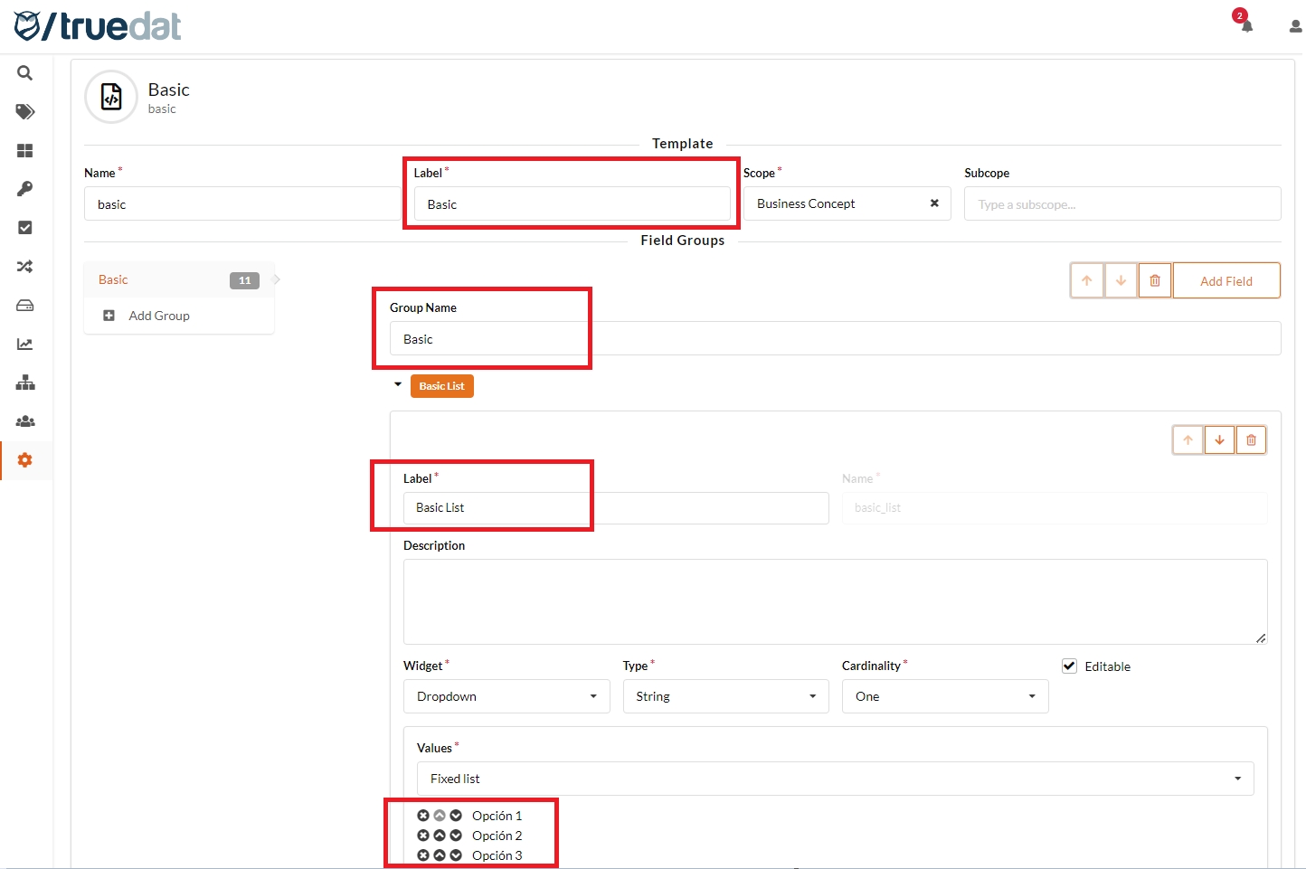Image resolution: width=1306 pixels, height=869 pixels.
Task: Move Opción 2 down in list
Action: click(x=456, y=836)
